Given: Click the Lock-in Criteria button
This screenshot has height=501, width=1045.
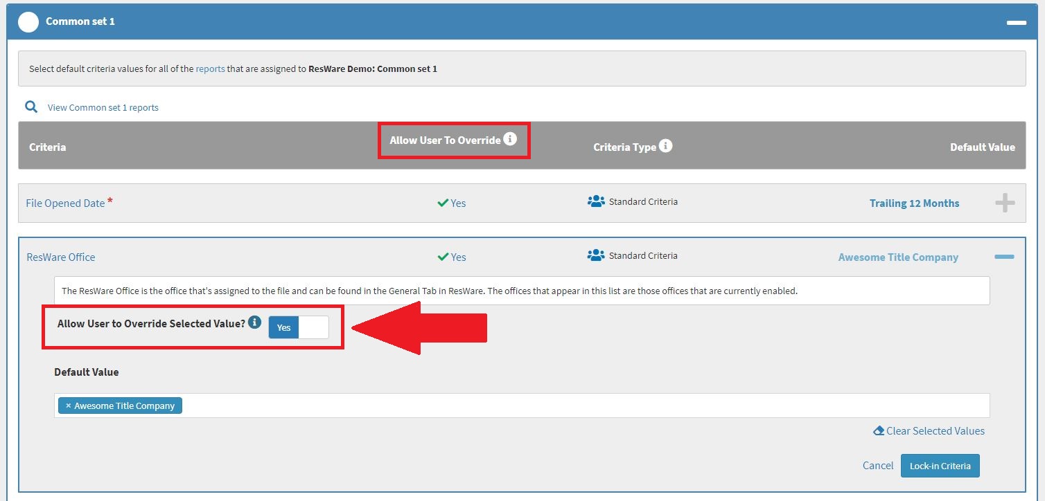Looking at the screenshot, I should click(x=940, y=465).
